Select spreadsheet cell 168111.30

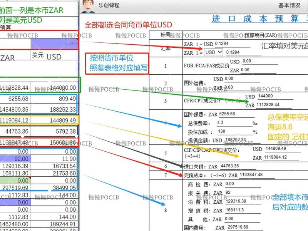15,173
